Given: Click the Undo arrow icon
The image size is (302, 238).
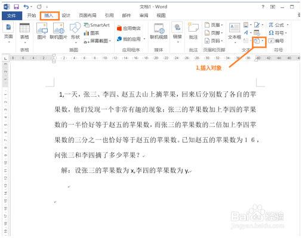Looking at the screenshot, I should (26, 7).
